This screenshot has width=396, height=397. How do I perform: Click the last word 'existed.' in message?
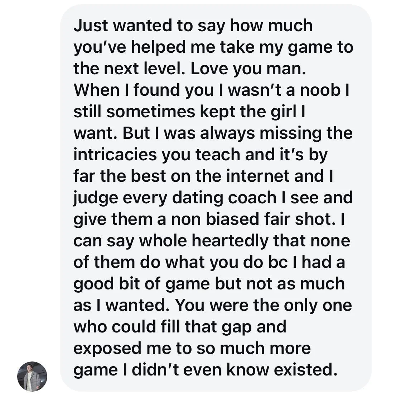(306, 370)
